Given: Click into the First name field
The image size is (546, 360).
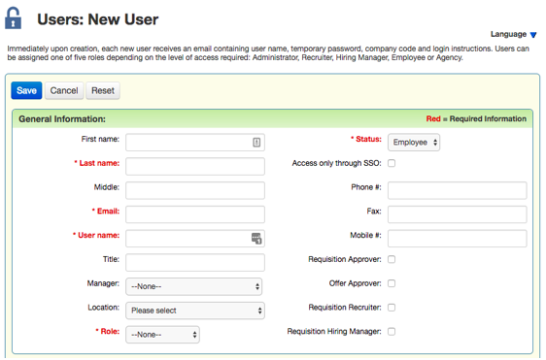Looking at the screenshot, I should pos(195,143).
